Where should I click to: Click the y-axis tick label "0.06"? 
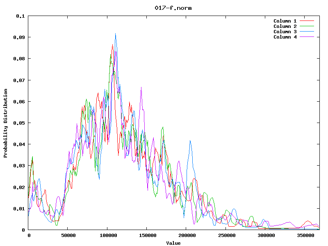(19, 102)
